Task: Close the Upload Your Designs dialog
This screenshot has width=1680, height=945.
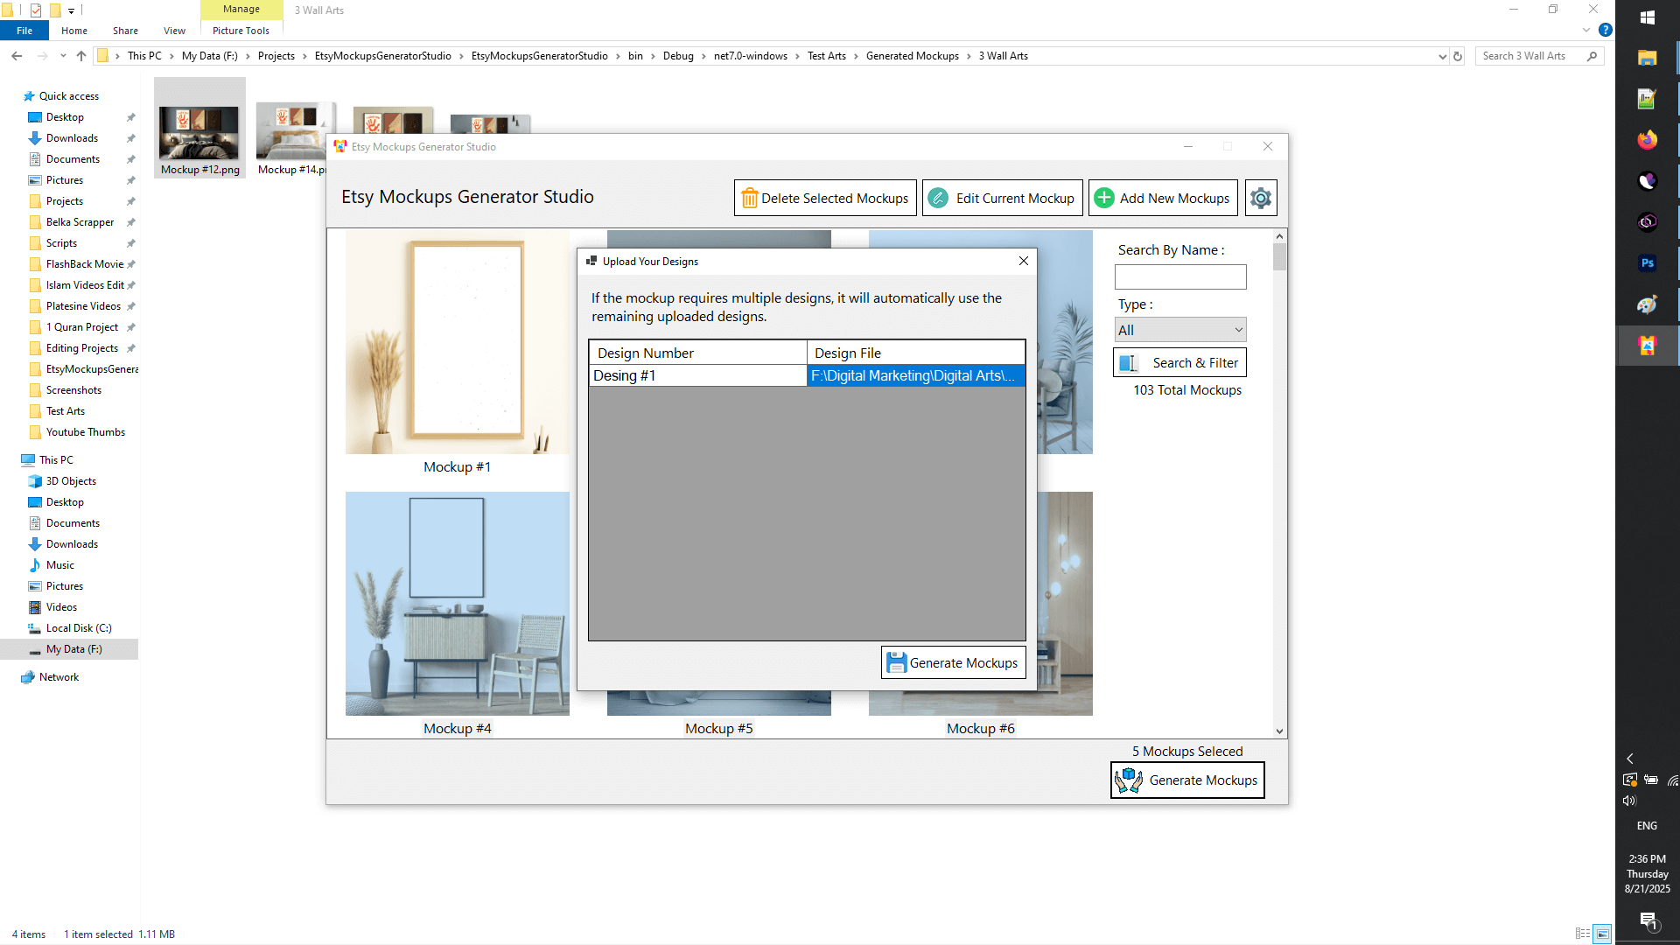Action: [x=1024, y=261]
